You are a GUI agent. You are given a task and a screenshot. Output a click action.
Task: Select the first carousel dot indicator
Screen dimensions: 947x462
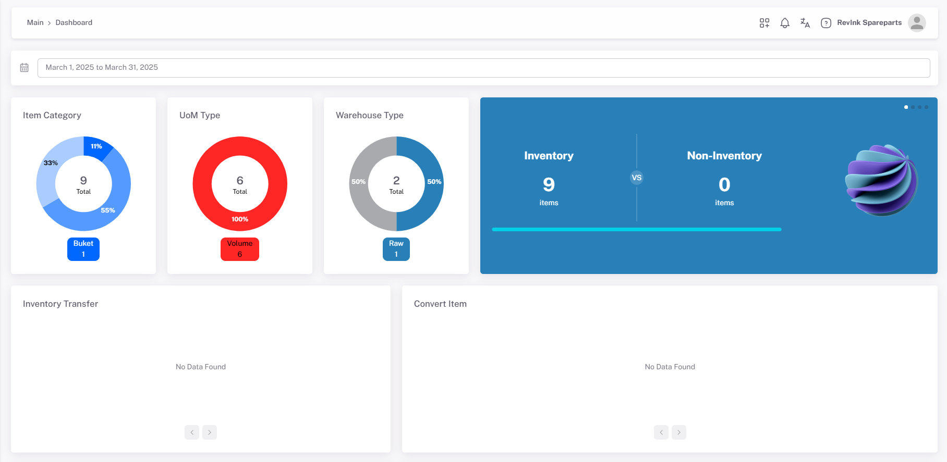tap(906, 107)
